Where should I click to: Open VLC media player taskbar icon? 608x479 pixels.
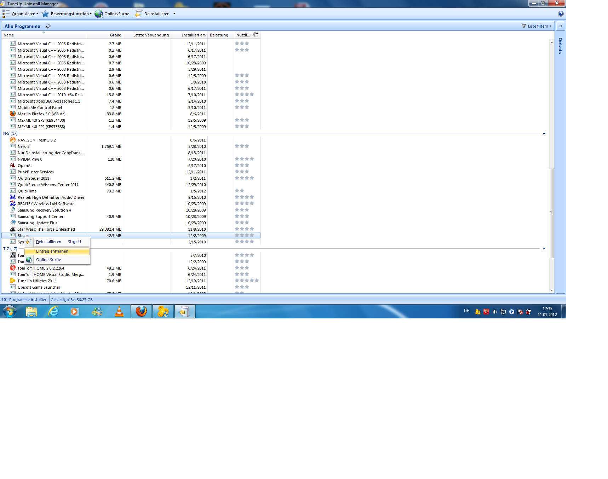tap(119, 312)
